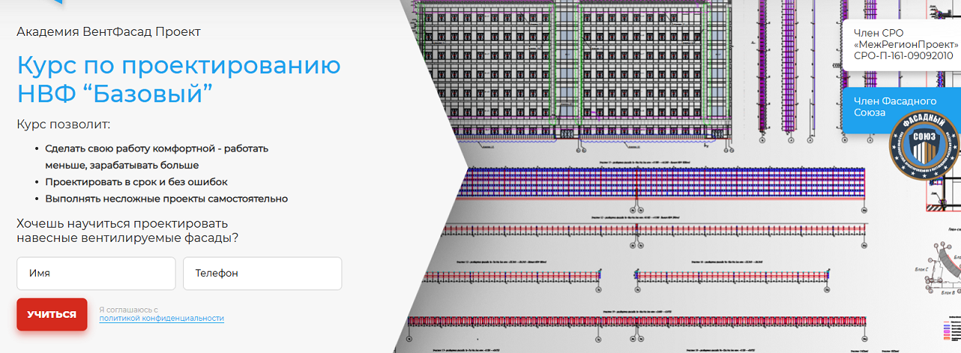Open the политикой конфиденциальности link

coord(161,318)
